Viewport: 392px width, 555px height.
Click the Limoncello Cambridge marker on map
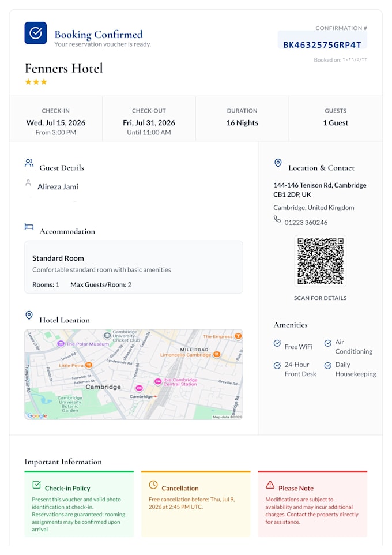click(217, 354)
